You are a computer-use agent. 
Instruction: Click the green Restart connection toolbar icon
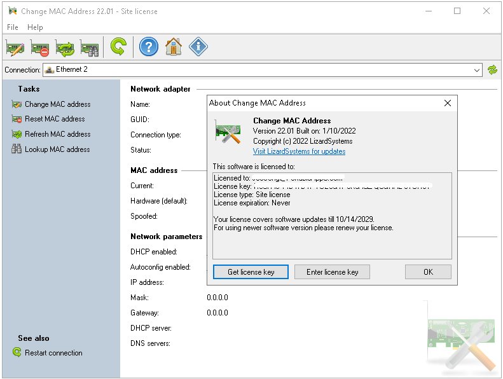point(118,47)
